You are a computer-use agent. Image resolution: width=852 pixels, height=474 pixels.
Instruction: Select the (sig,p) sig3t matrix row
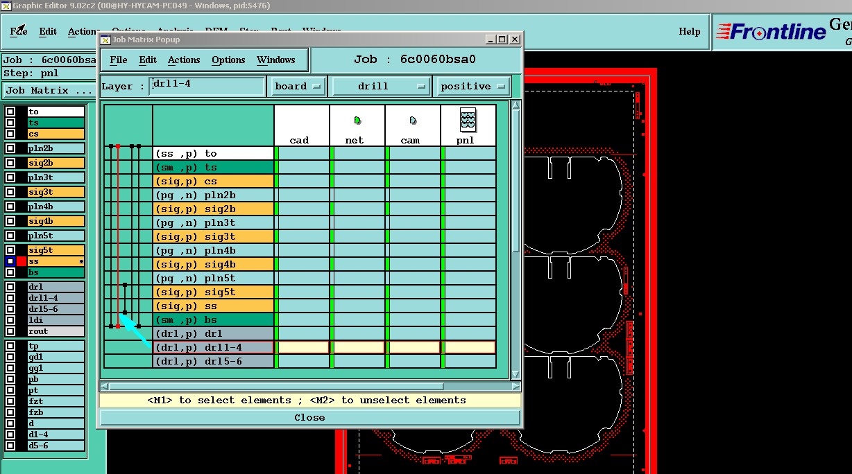(x=214, y=237)
